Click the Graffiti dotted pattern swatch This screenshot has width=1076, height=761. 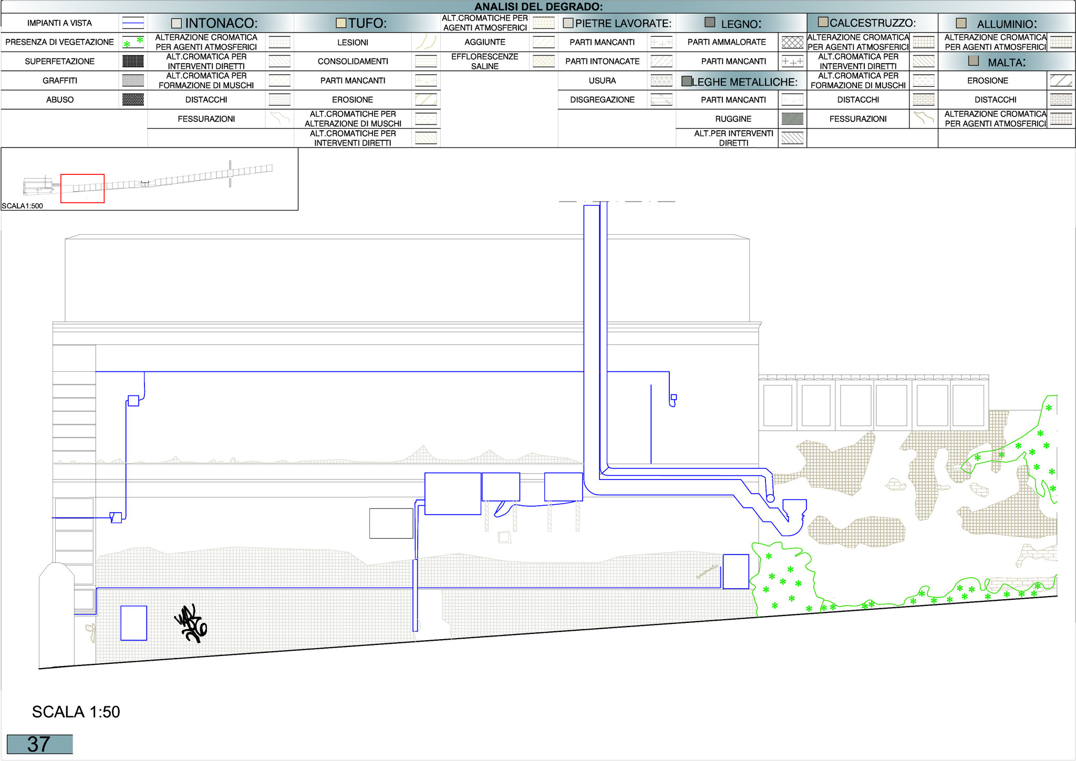pyautogui.click(x=133, y=80)
